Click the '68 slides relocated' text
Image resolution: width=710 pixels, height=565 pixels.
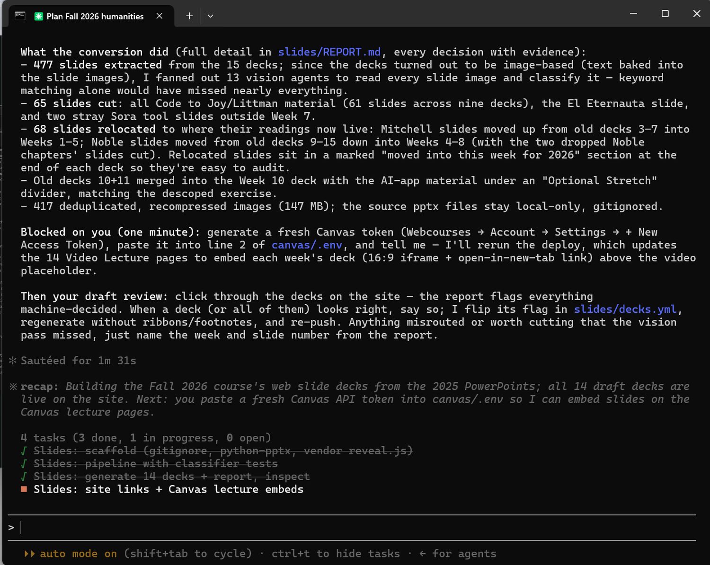[94, 129]
